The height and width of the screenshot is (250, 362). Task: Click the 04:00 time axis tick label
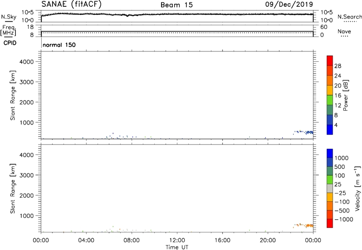(x=86, y=241)
